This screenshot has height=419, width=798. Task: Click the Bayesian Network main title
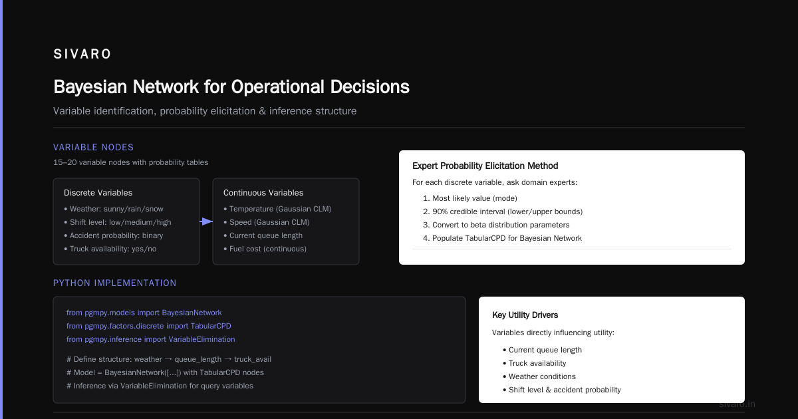(231, 87)
